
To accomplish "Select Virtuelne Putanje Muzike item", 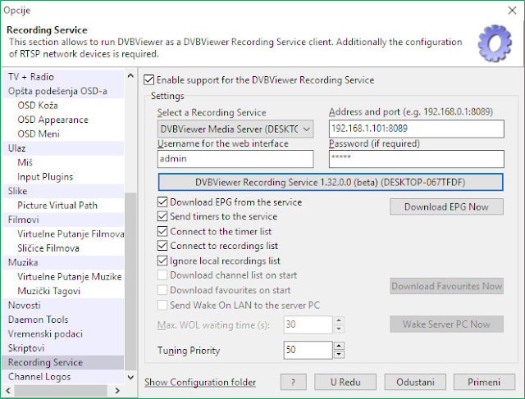I will [69, 277].
